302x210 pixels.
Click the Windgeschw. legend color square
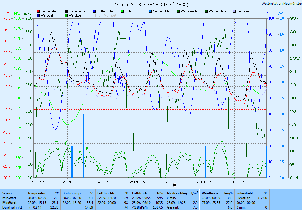click(178, 12)
